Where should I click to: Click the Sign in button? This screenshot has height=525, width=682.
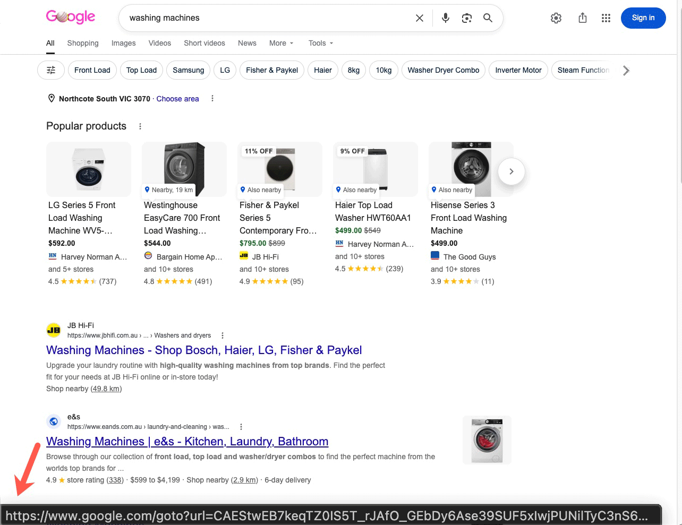click(x=643, y=18)
